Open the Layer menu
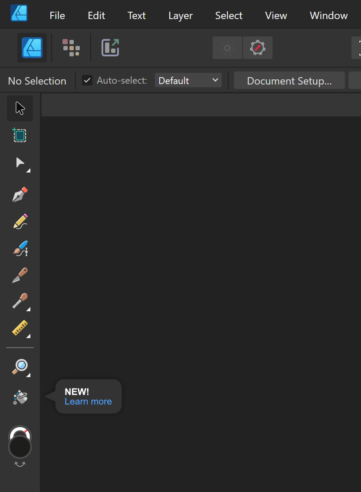 pos(180,16)
